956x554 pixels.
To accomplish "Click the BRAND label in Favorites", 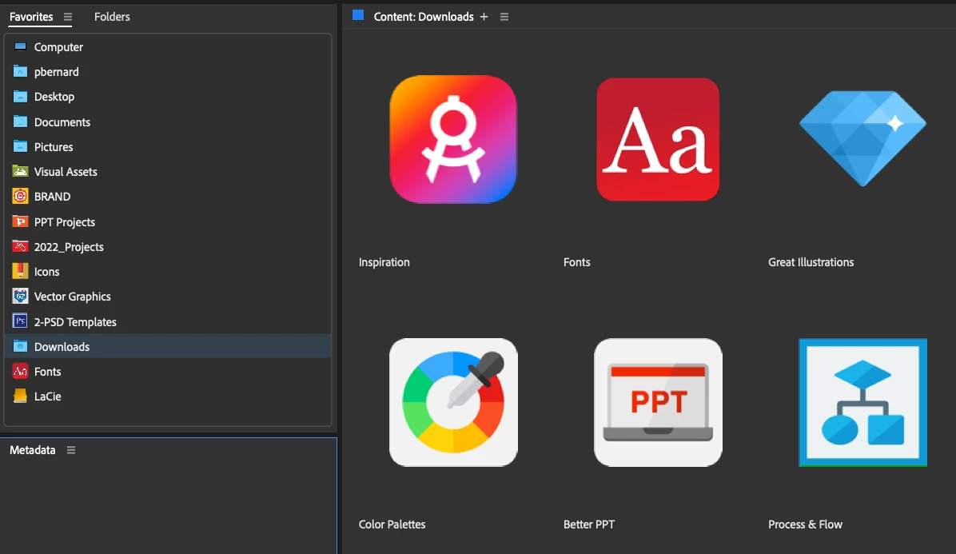I will click(x=53, y=197).
